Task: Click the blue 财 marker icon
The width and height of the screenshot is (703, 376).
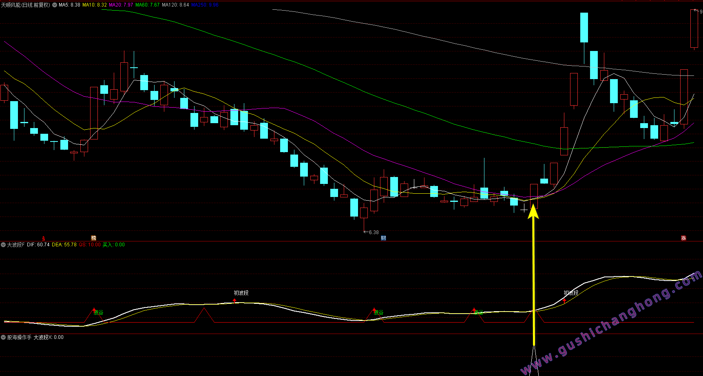Action: (383, 238)
